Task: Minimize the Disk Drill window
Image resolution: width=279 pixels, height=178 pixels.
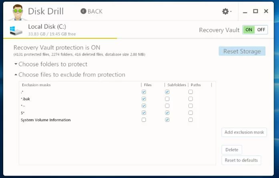Action: pos(245,12)
